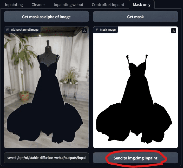183x168 pixels.
Task: Download the Mask image
Action: 174,31
